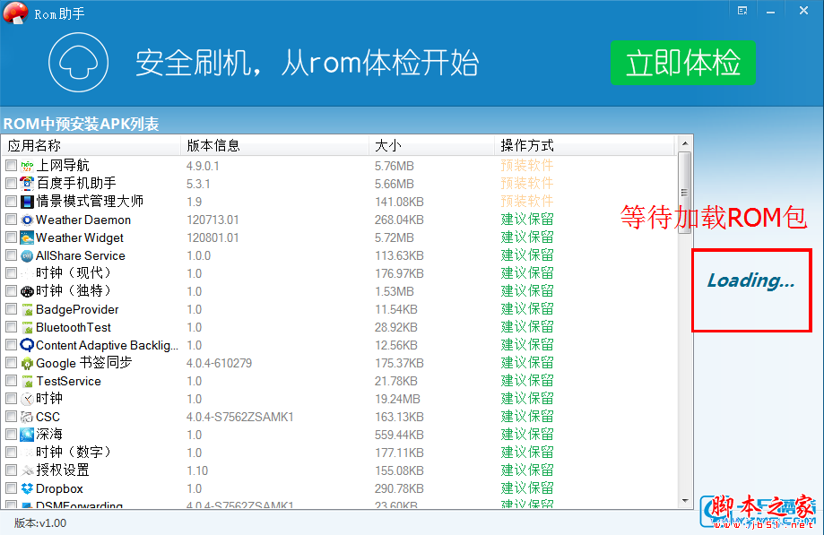The image size is (824, 535).
Task: Click the 19.24MB size cell
Action: point(397,399)
